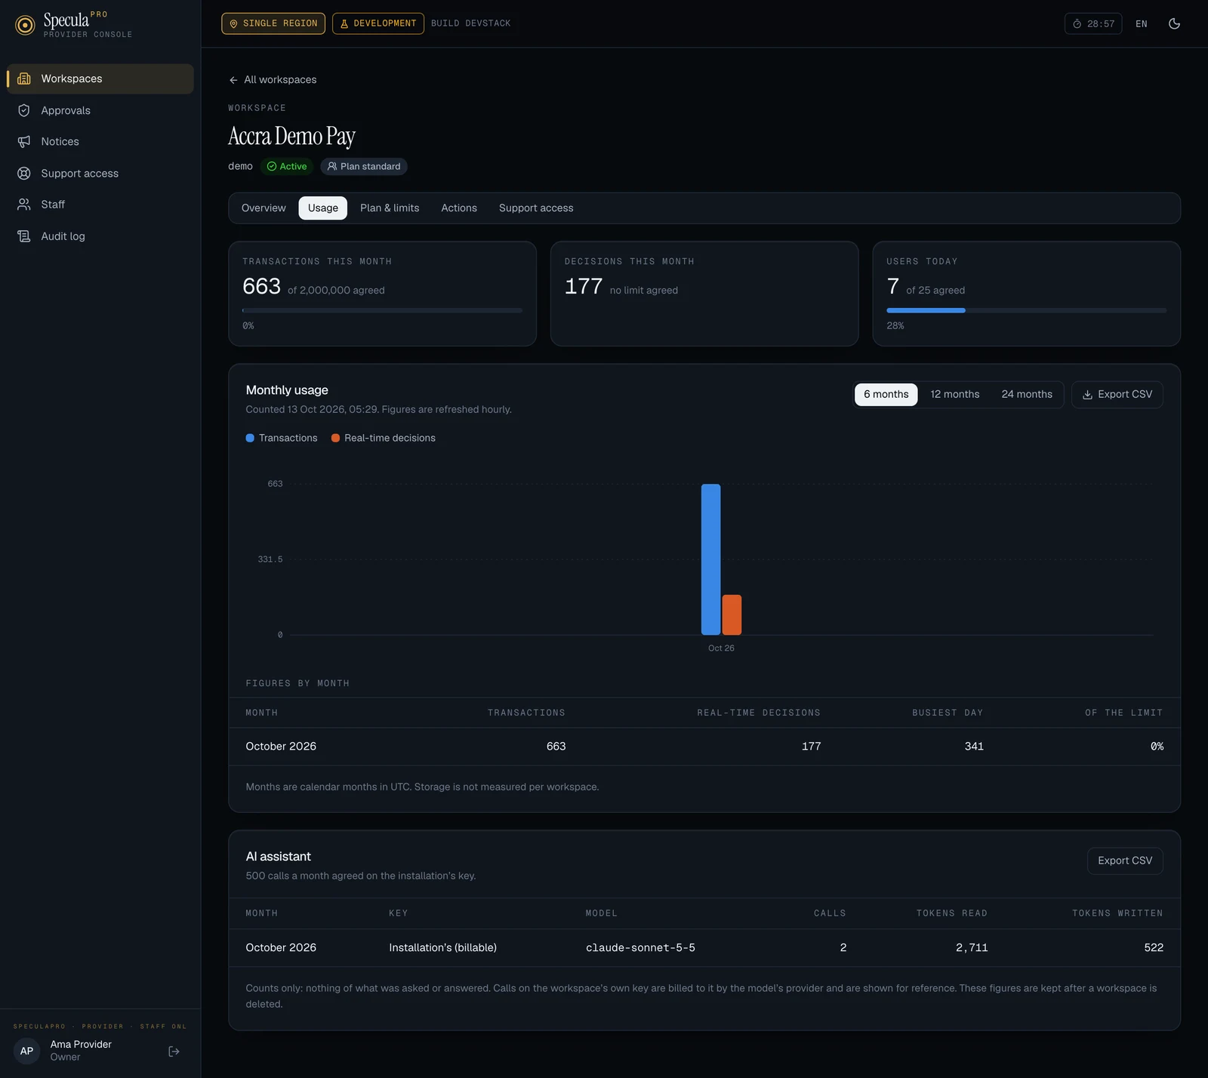Switch language using the EN selector
Screen dimensions: 1208x1078
[1142, 23]
